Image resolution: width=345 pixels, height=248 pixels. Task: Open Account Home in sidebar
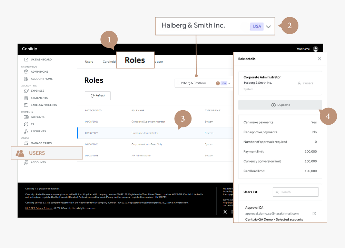(42, 79)
